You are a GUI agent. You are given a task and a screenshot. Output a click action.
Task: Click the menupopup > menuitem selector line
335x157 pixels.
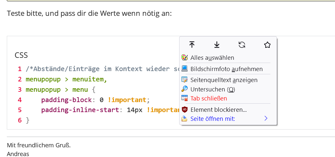pos(66,79)
